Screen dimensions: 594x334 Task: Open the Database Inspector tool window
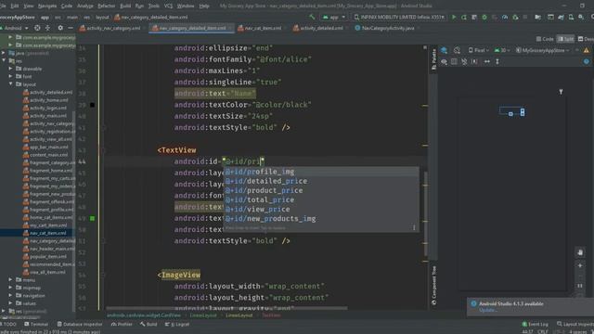pyautogui.click(x=80, y=324)
